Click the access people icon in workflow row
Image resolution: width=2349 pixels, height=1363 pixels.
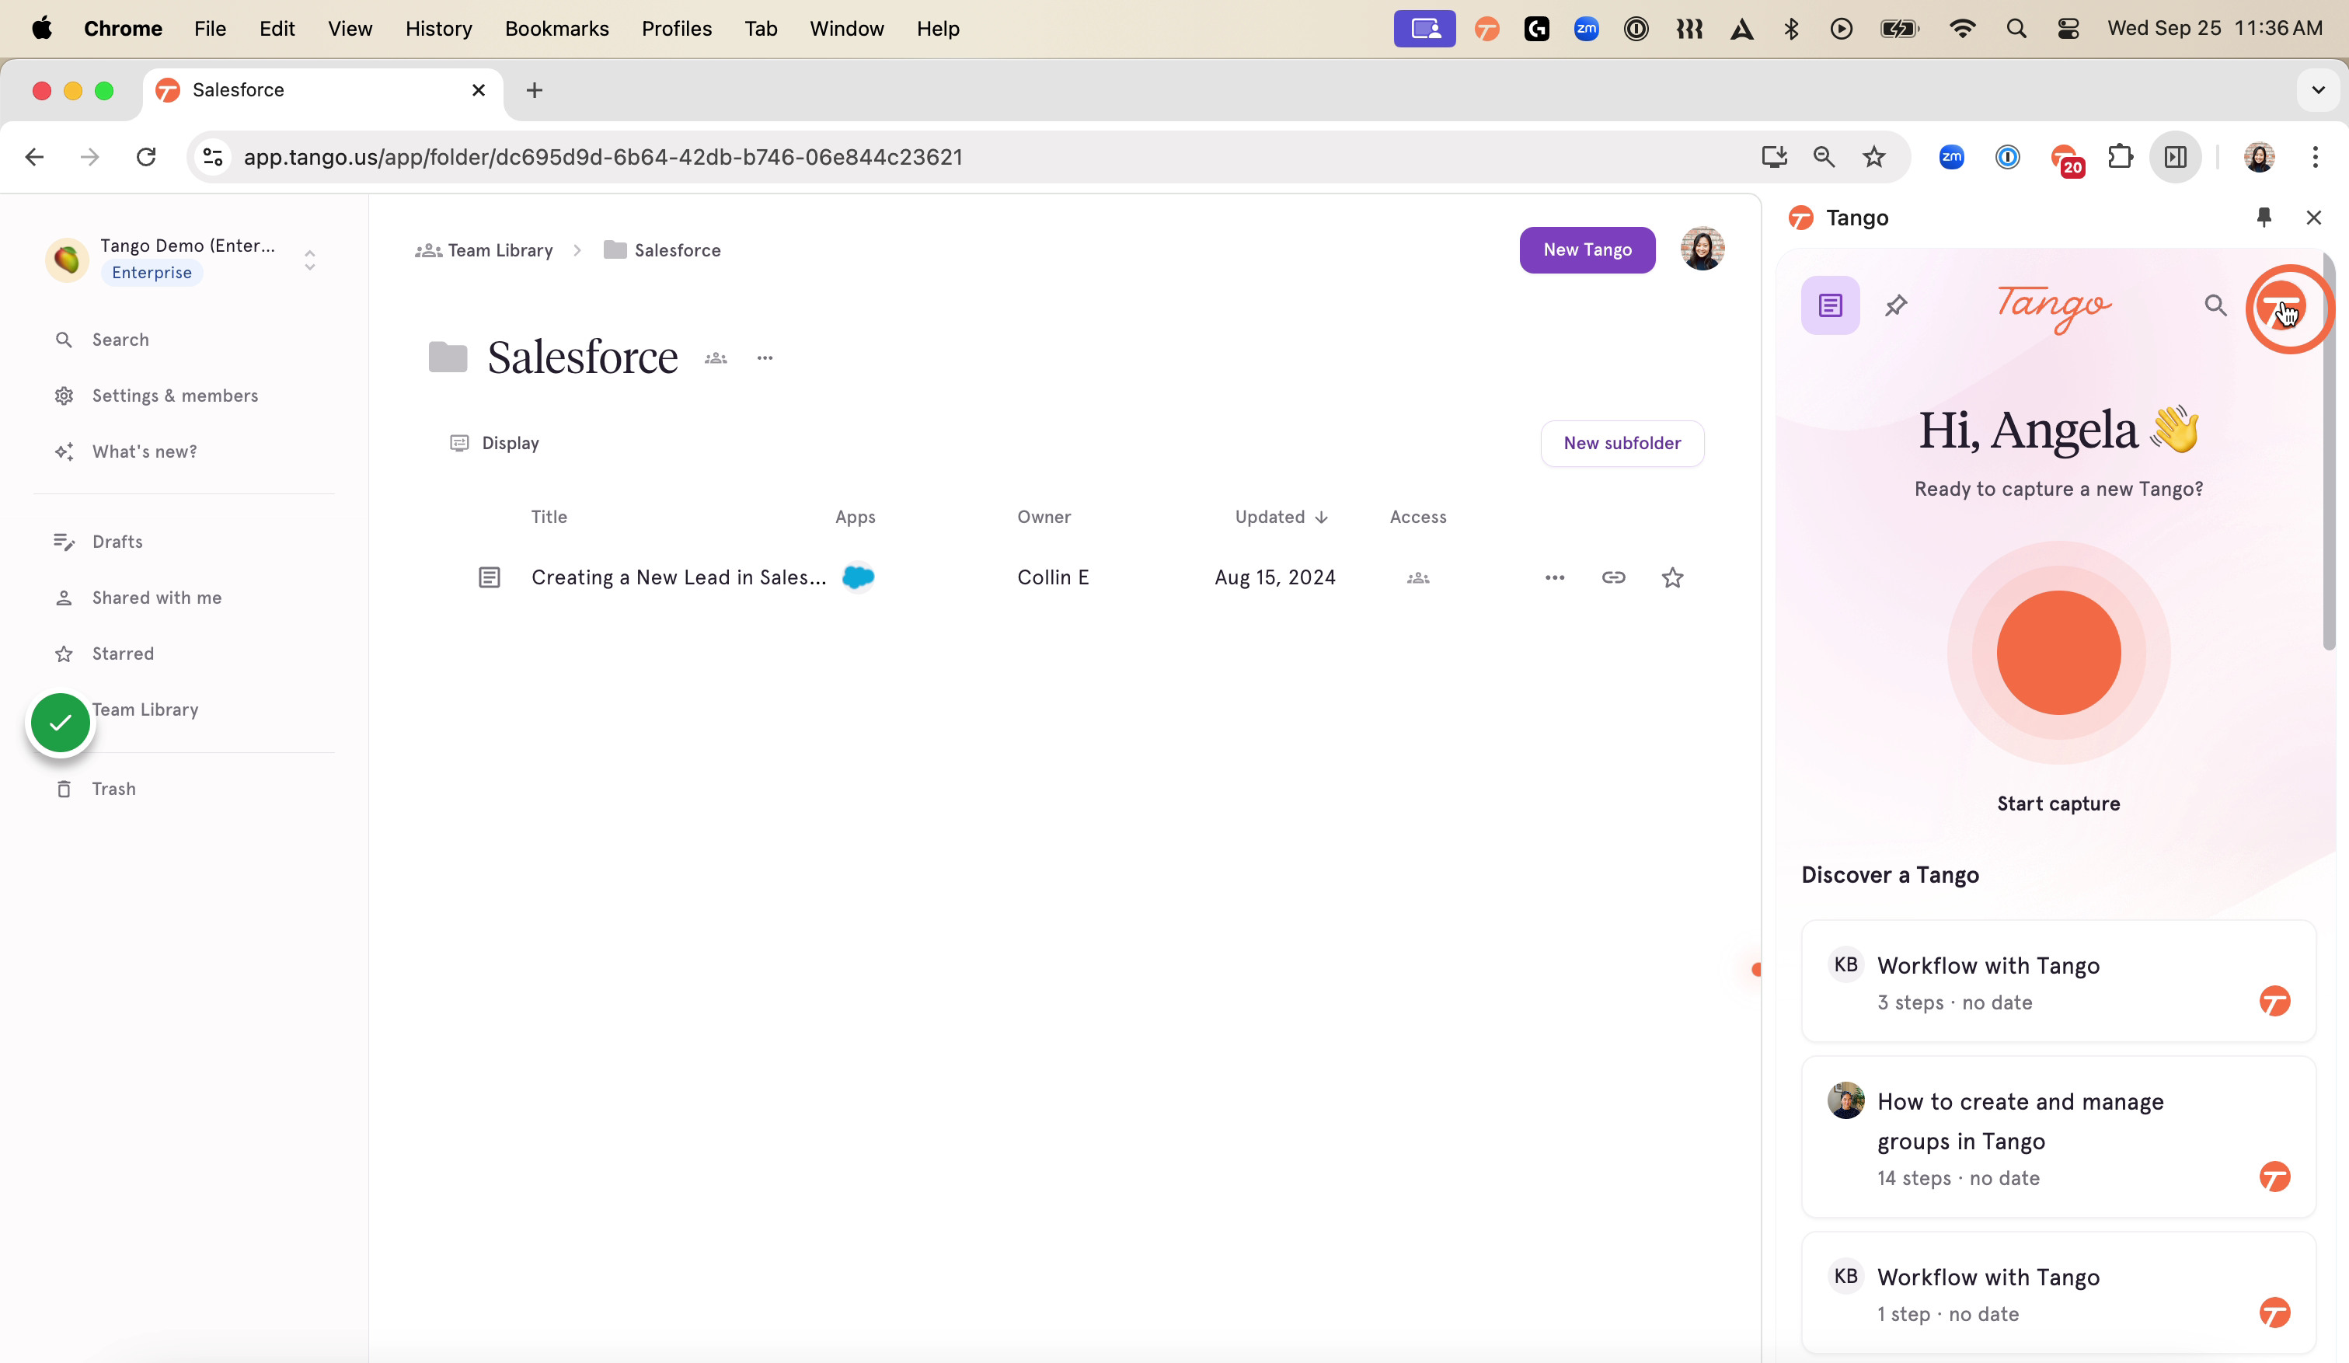coord(1418,578)
